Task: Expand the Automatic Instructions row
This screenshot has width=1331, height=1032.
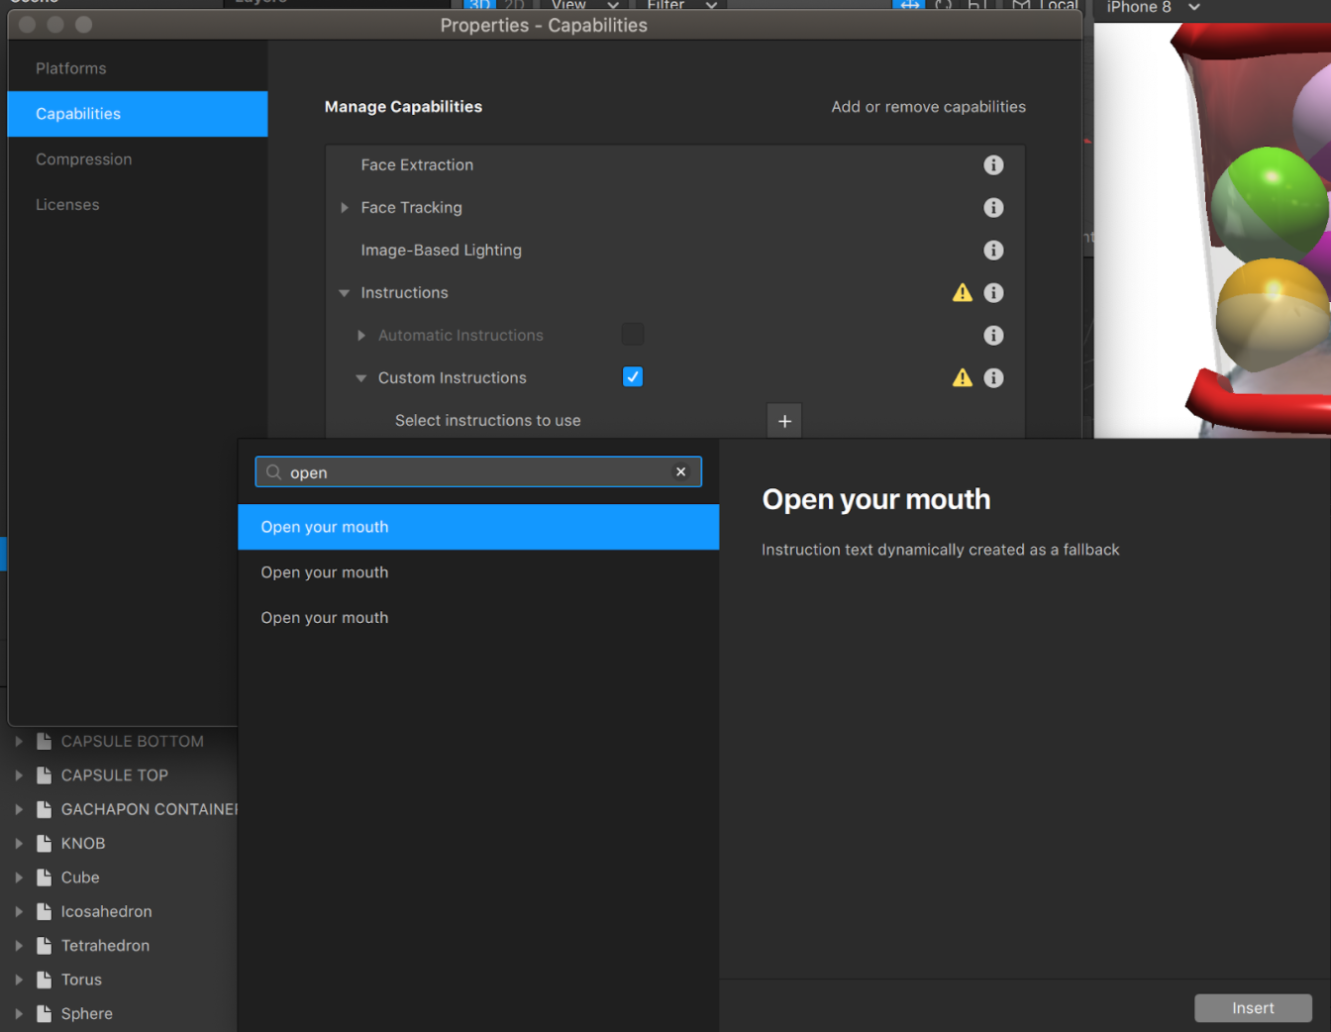Action: 361,336
